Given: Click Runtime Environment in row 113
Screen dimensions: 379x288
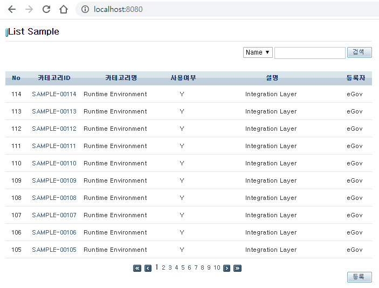Looking at the screenshot, I should point(115,111).
